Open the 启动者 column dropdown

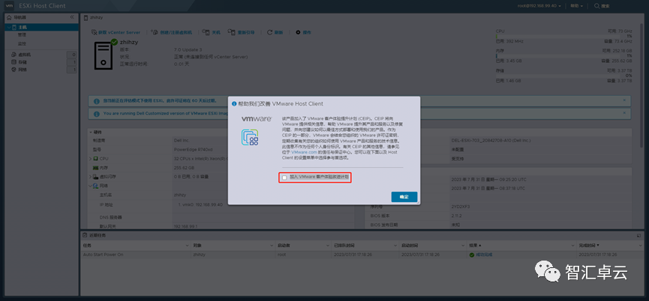coord(328,246)
